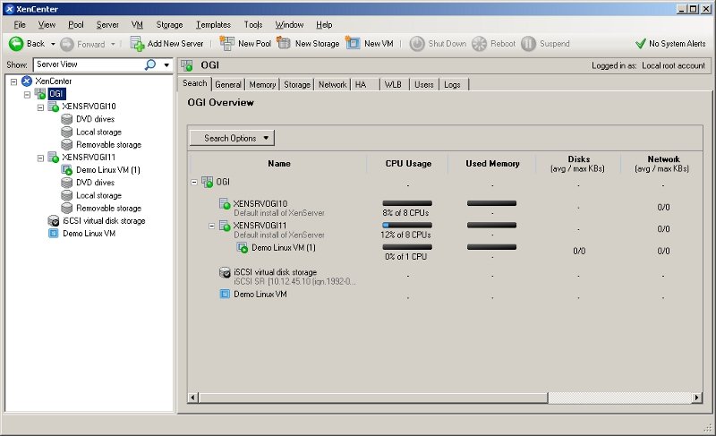Open the Search Options dropdown
This screenshot has width=716, height=436.
click(x=232, y=138)
